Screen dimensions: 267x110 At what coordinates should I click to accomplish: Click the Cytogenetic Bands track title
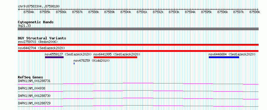(36, 22)
